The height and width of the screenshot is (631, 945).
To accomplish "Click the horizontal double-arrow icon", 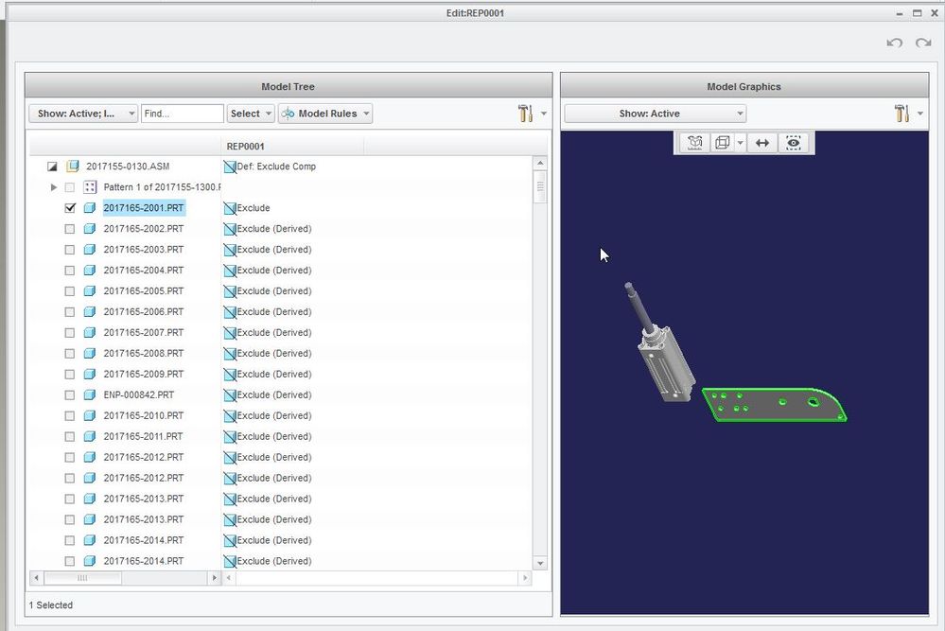I will (762, 143).
